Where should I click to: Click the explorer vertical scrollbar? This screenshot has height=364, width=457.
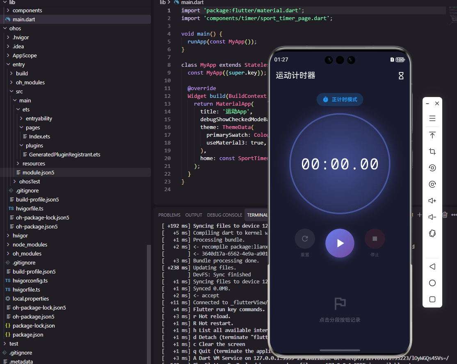point(149,304)
